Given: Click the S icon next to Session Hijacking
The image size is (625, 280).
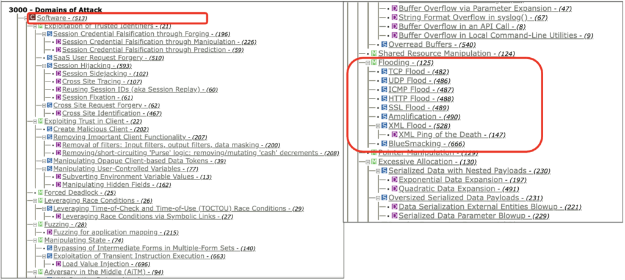Looking at the screenshot, I should (x=49, y=66).
